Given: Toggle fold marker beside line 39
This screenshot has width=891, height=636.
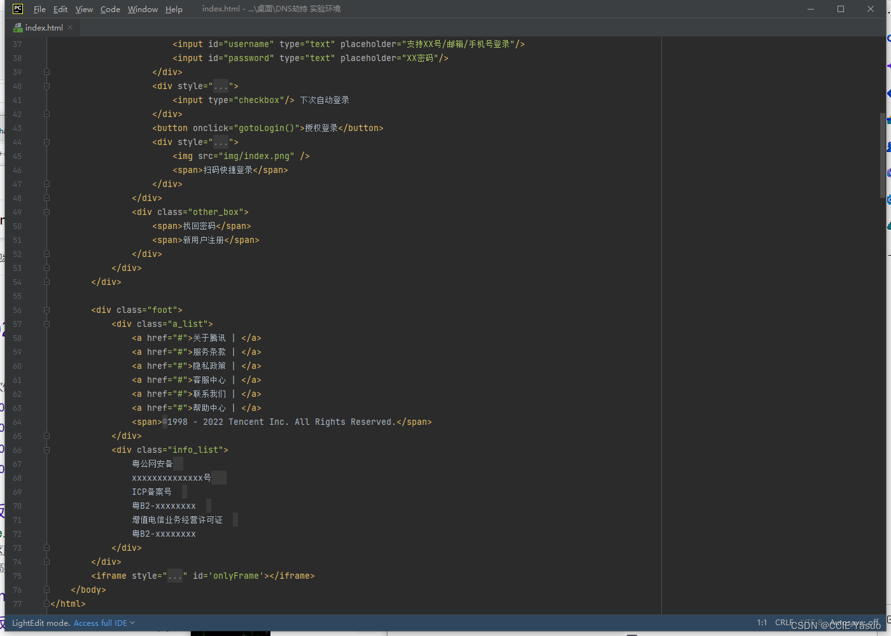Looking at the screenshot, I should 46,72.
